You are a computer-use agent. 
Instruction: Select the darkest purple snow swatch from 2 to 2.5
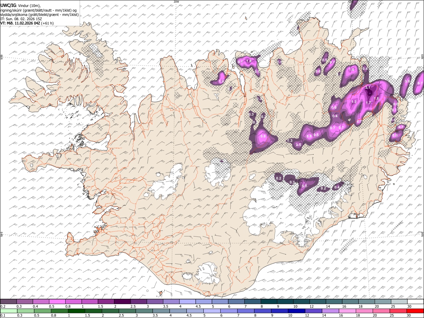point(122,302)
